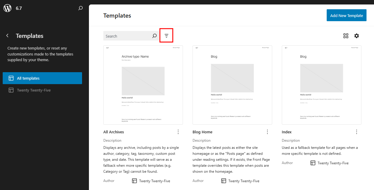Open the Blog Home template preview
Screen dimensions: 374x190
point(232,85)
